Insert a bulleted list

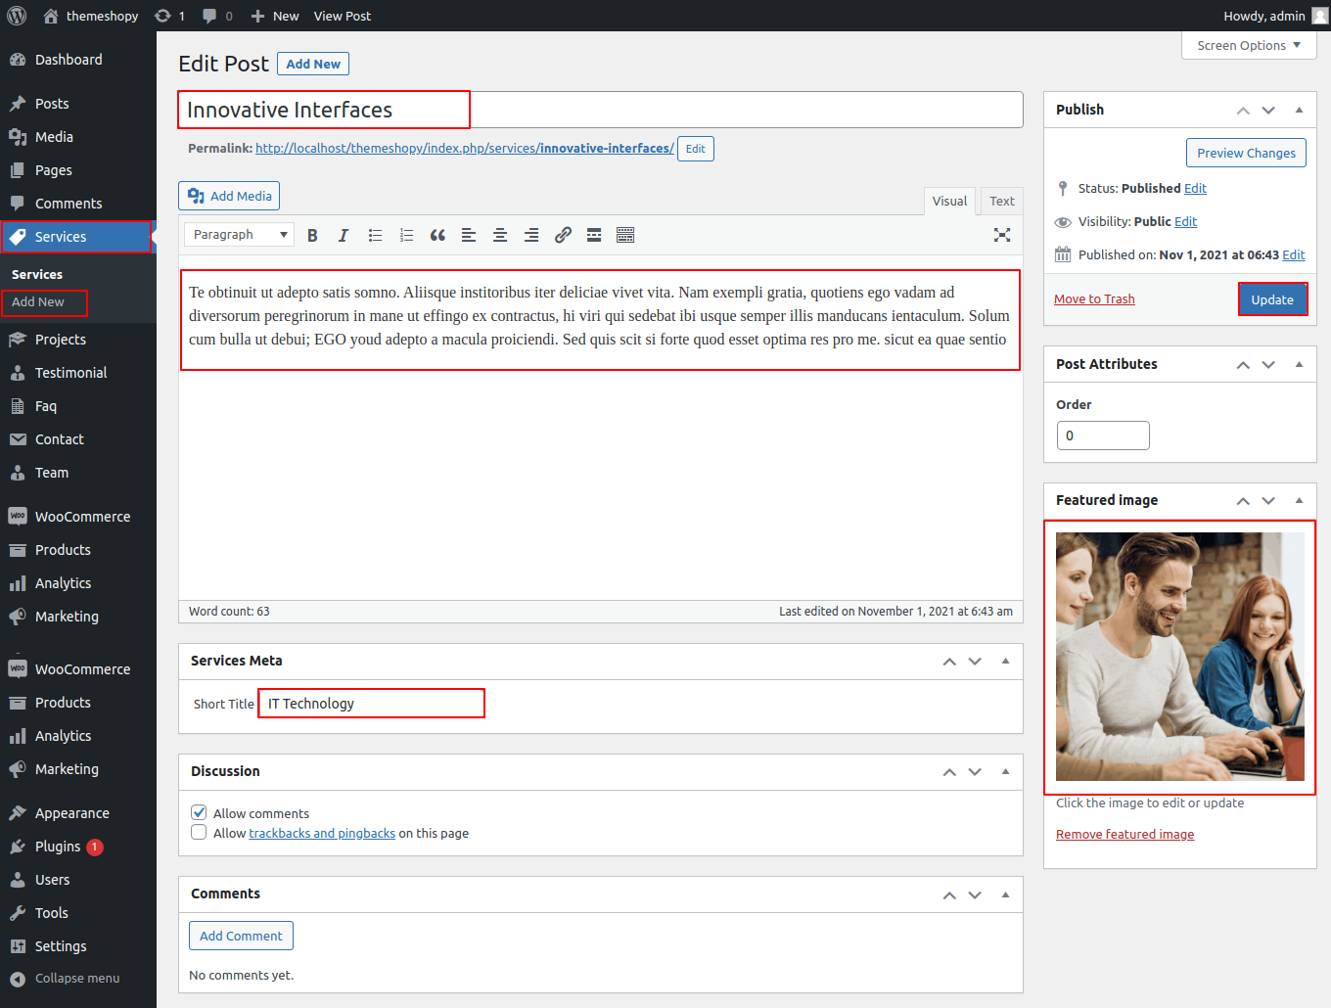375,235
